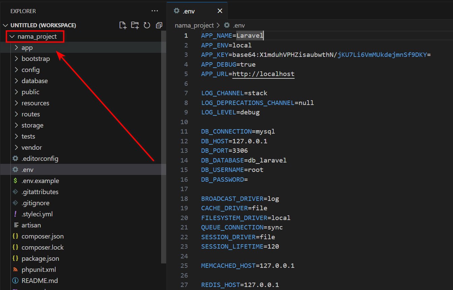
Task: Open Explorer more actions ellipsis menu
Action: click(x=155, y=11)
